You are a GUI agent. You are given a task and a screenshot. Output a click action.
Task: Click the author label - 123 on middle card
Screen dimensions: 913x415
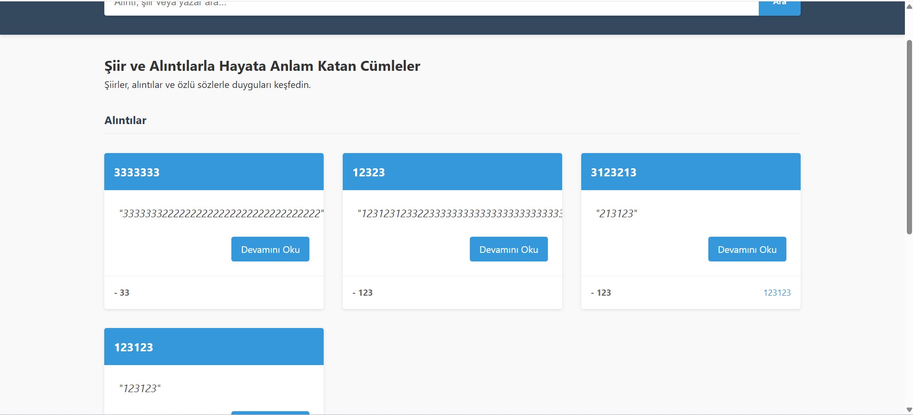tap(363, 292)
